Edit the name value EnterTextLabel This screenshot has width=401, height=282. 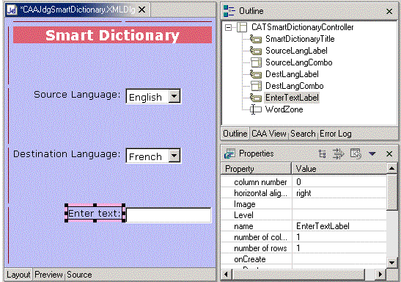[x=339, y=226]
